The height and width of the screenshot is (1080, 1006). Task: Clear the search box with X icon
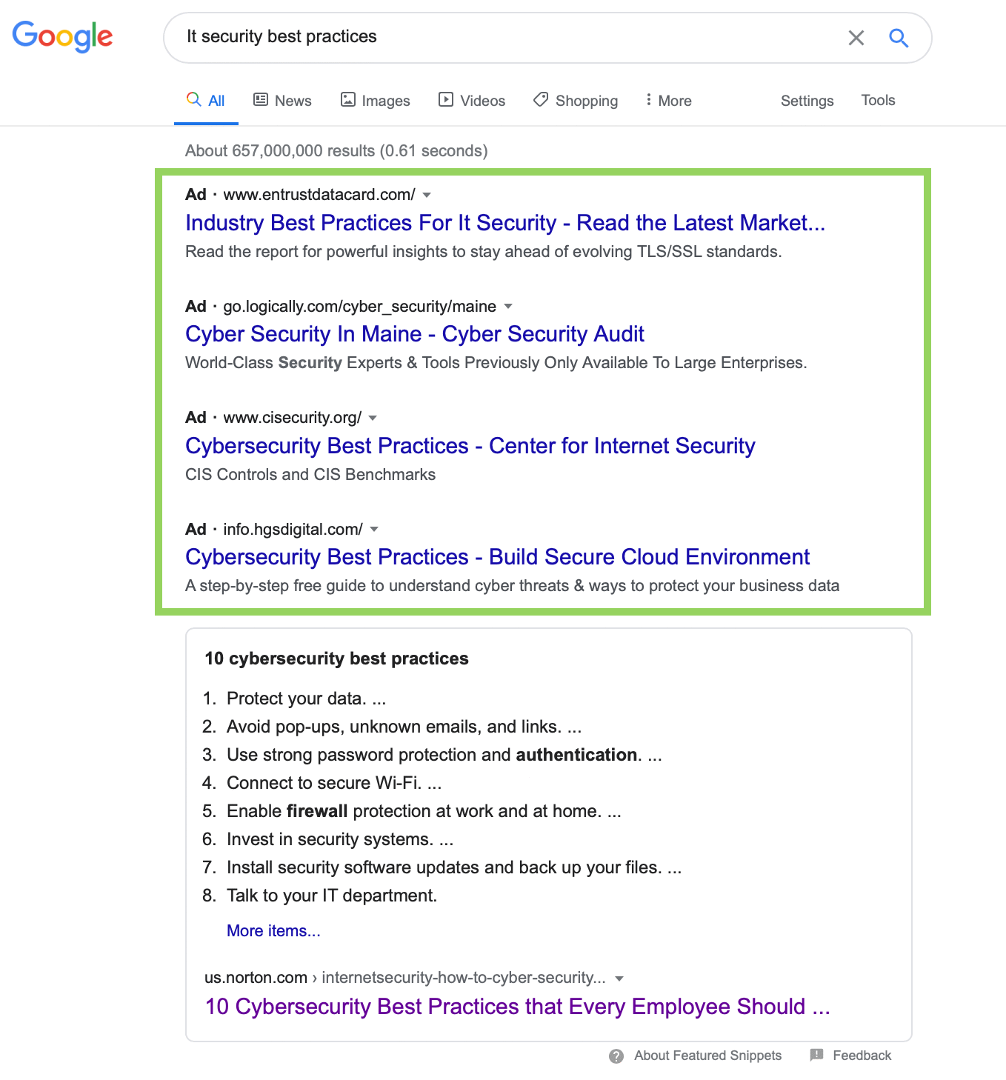point(856,38)
